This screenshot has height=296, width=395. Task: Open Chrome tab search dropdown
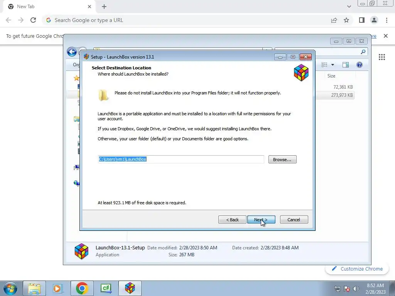click(349, 7)
